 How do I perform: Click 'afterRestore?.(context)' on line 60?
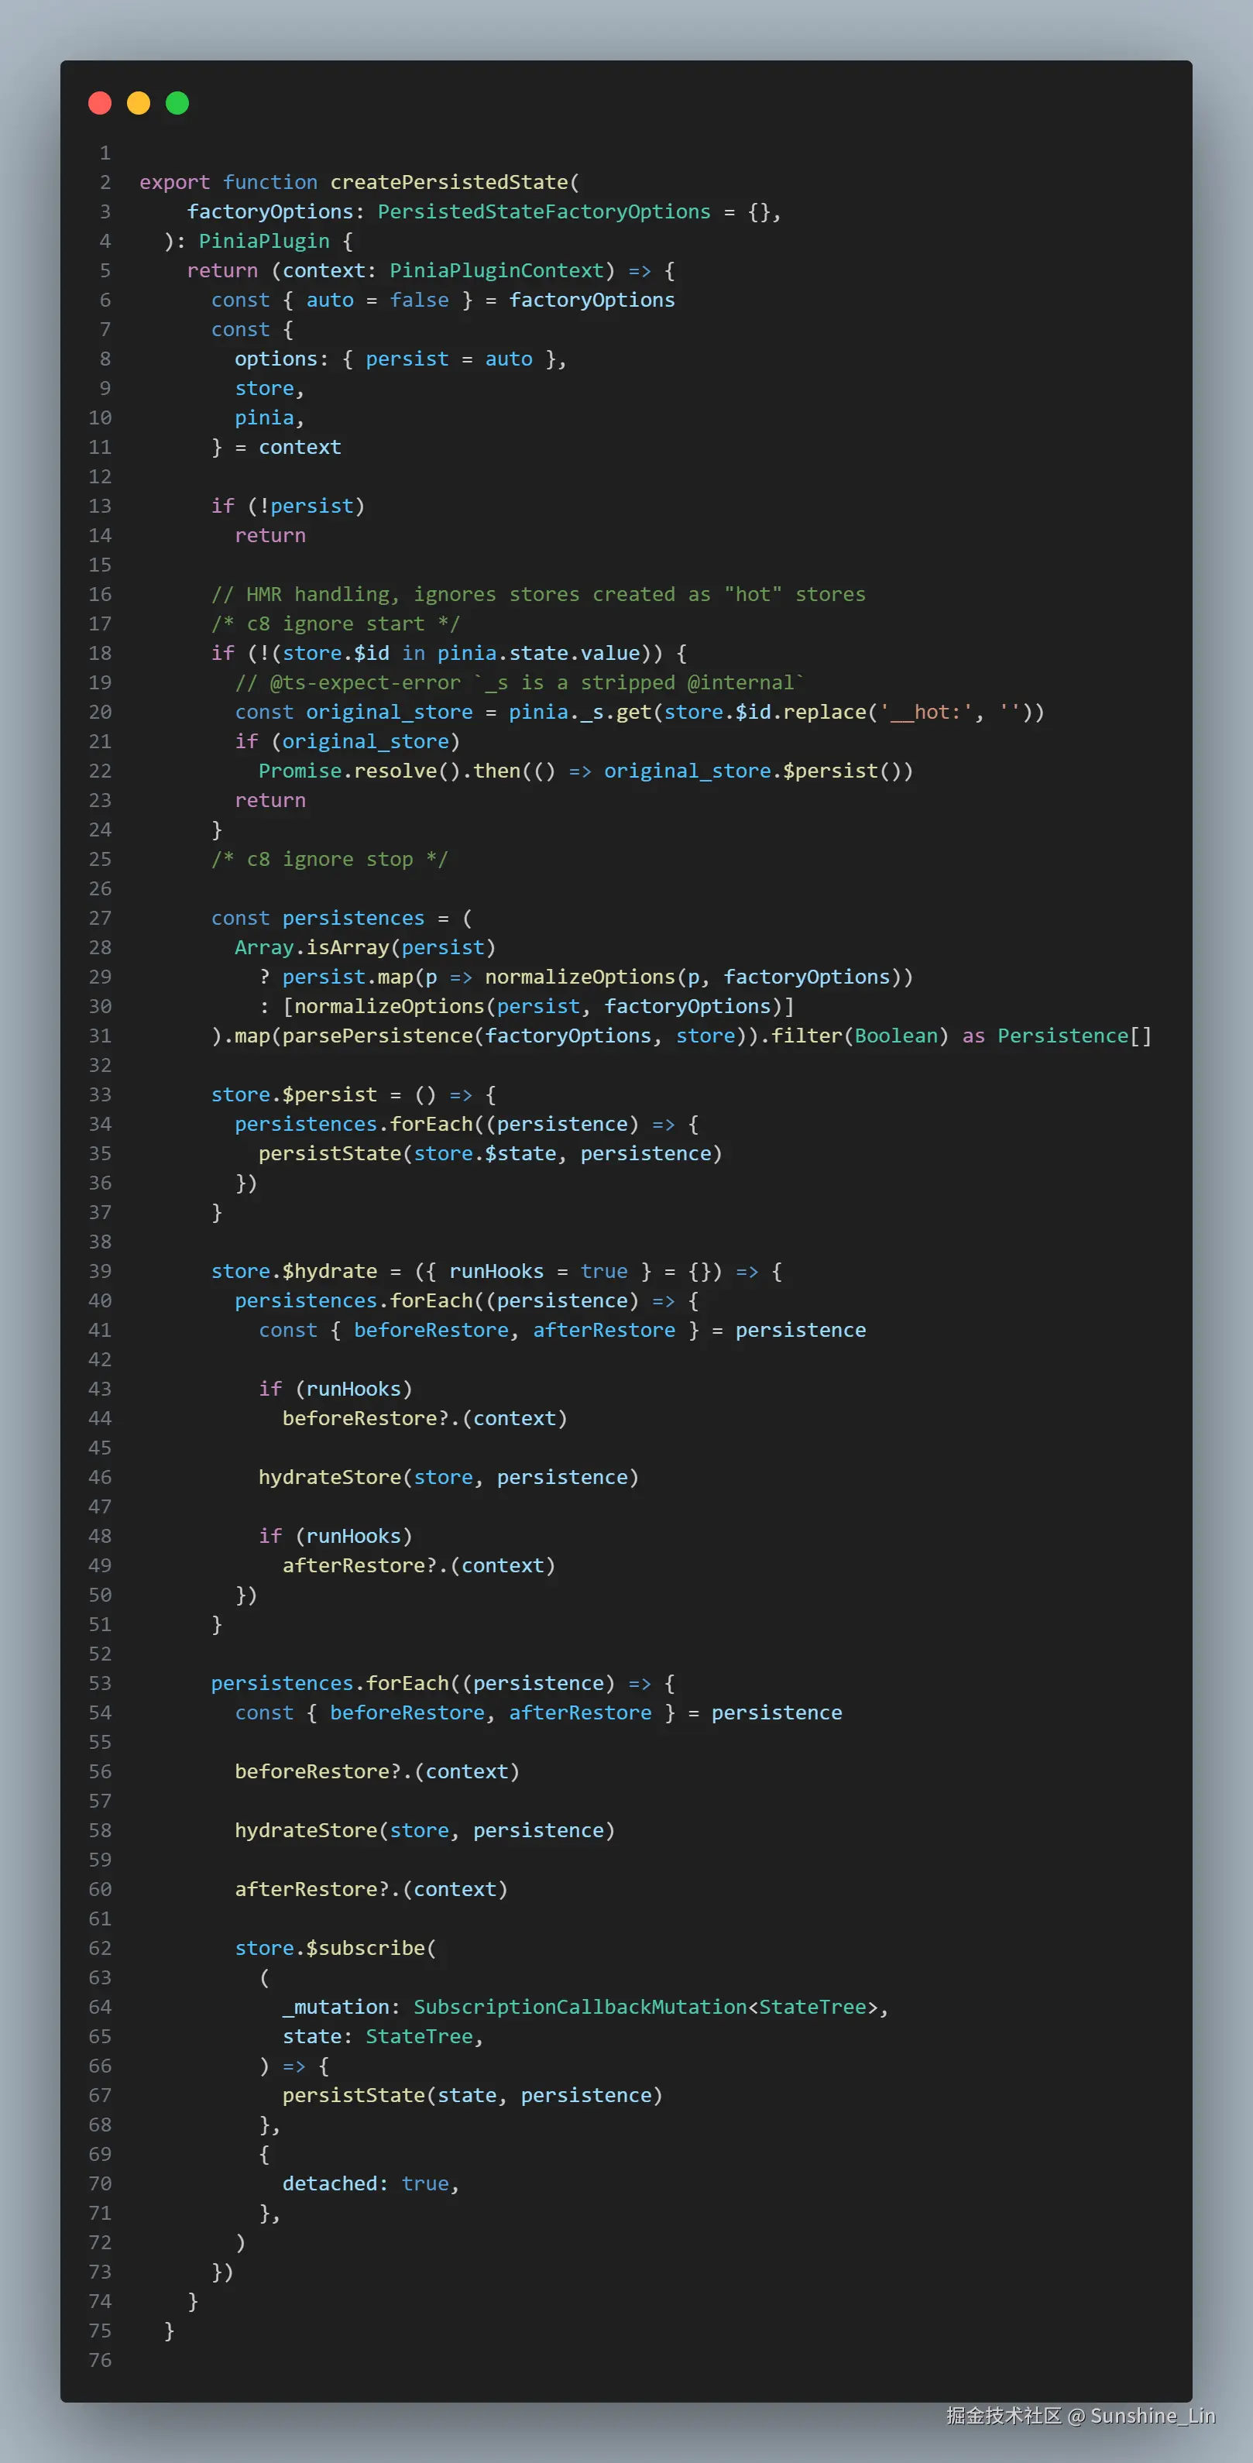click(x=372, y=1889)
